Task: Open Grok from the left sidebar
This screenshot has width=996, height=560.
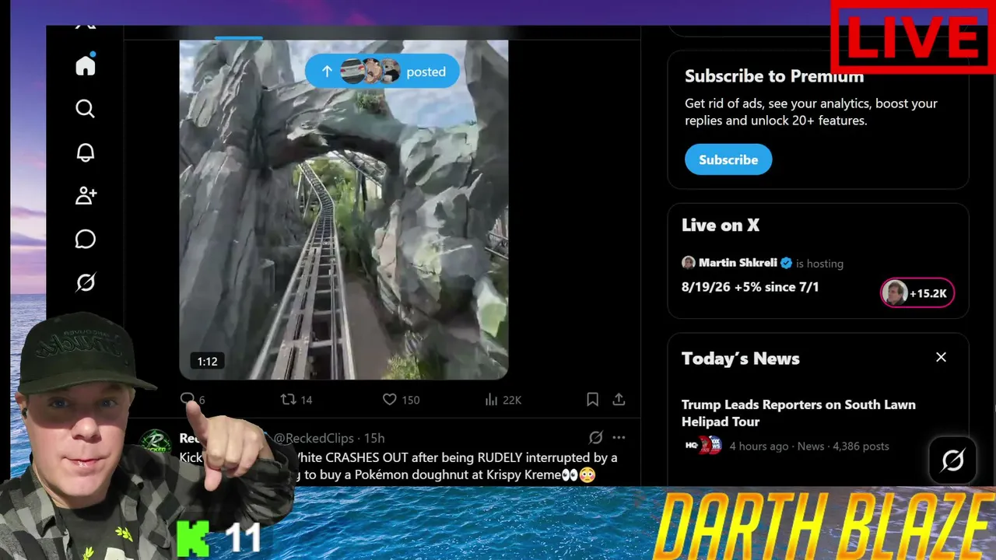Action: (x=86, y=282)
